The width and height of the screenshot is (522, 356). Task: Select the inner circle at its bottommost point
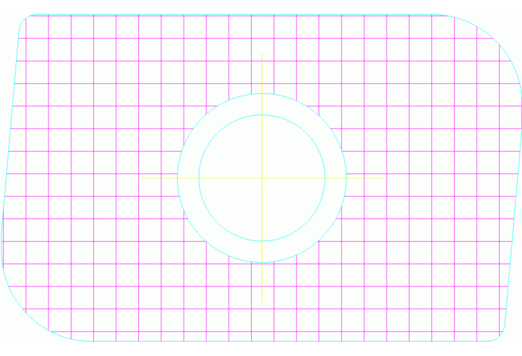[x=262, y=241]
